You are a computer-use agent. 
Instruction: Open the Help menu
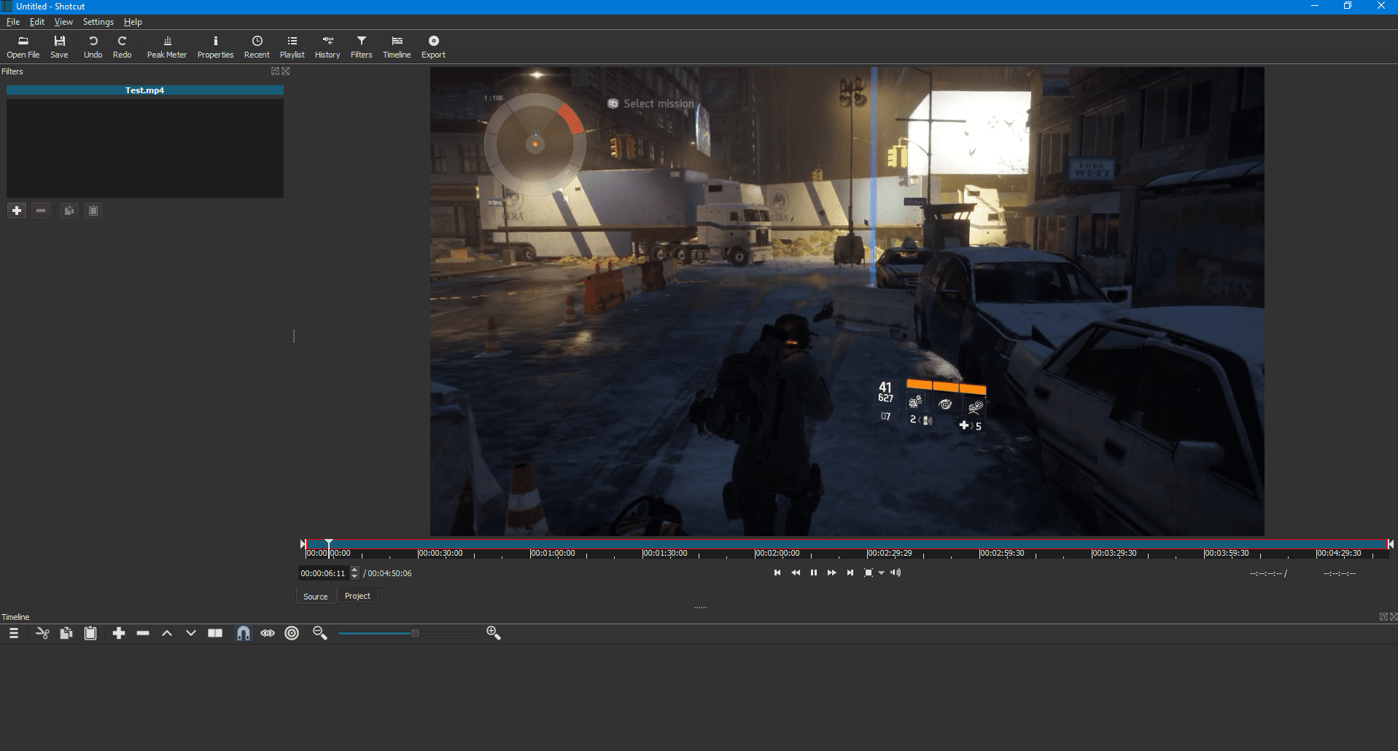[133, 22]
